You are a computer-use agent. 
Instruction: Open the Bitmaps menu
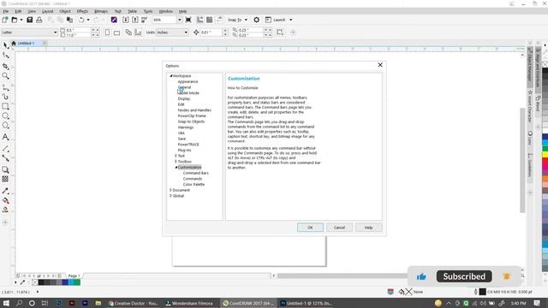point(101,11)
